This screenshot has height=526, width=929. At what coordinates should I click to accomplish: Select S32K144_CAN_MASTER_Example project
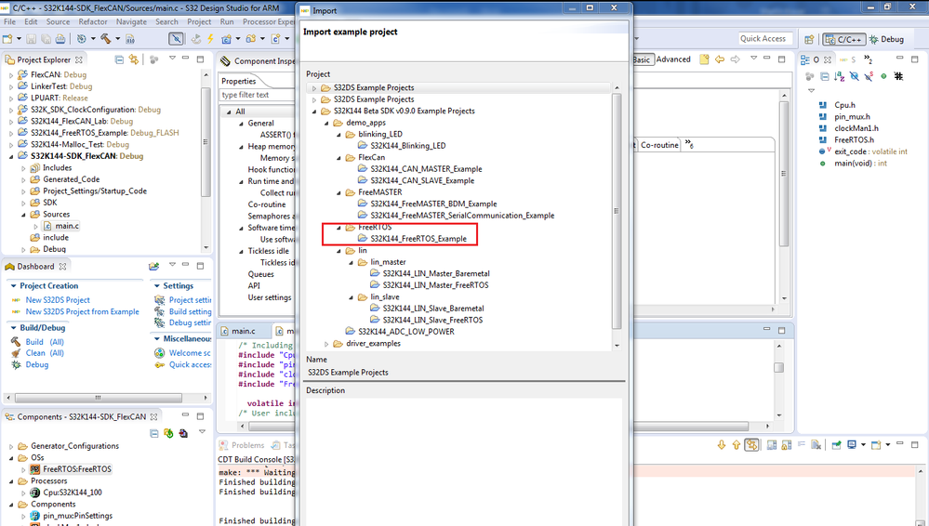pos(426,169)
